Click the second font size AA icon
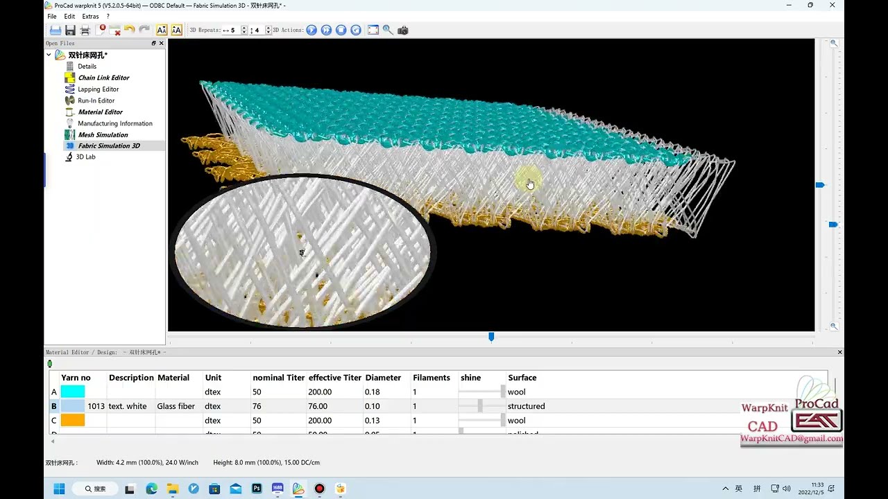Screen dimensions: 888x499 point(176,30)
